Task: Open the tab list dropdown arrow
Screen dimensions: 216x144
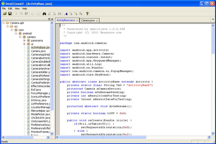Action: point(213,19)
